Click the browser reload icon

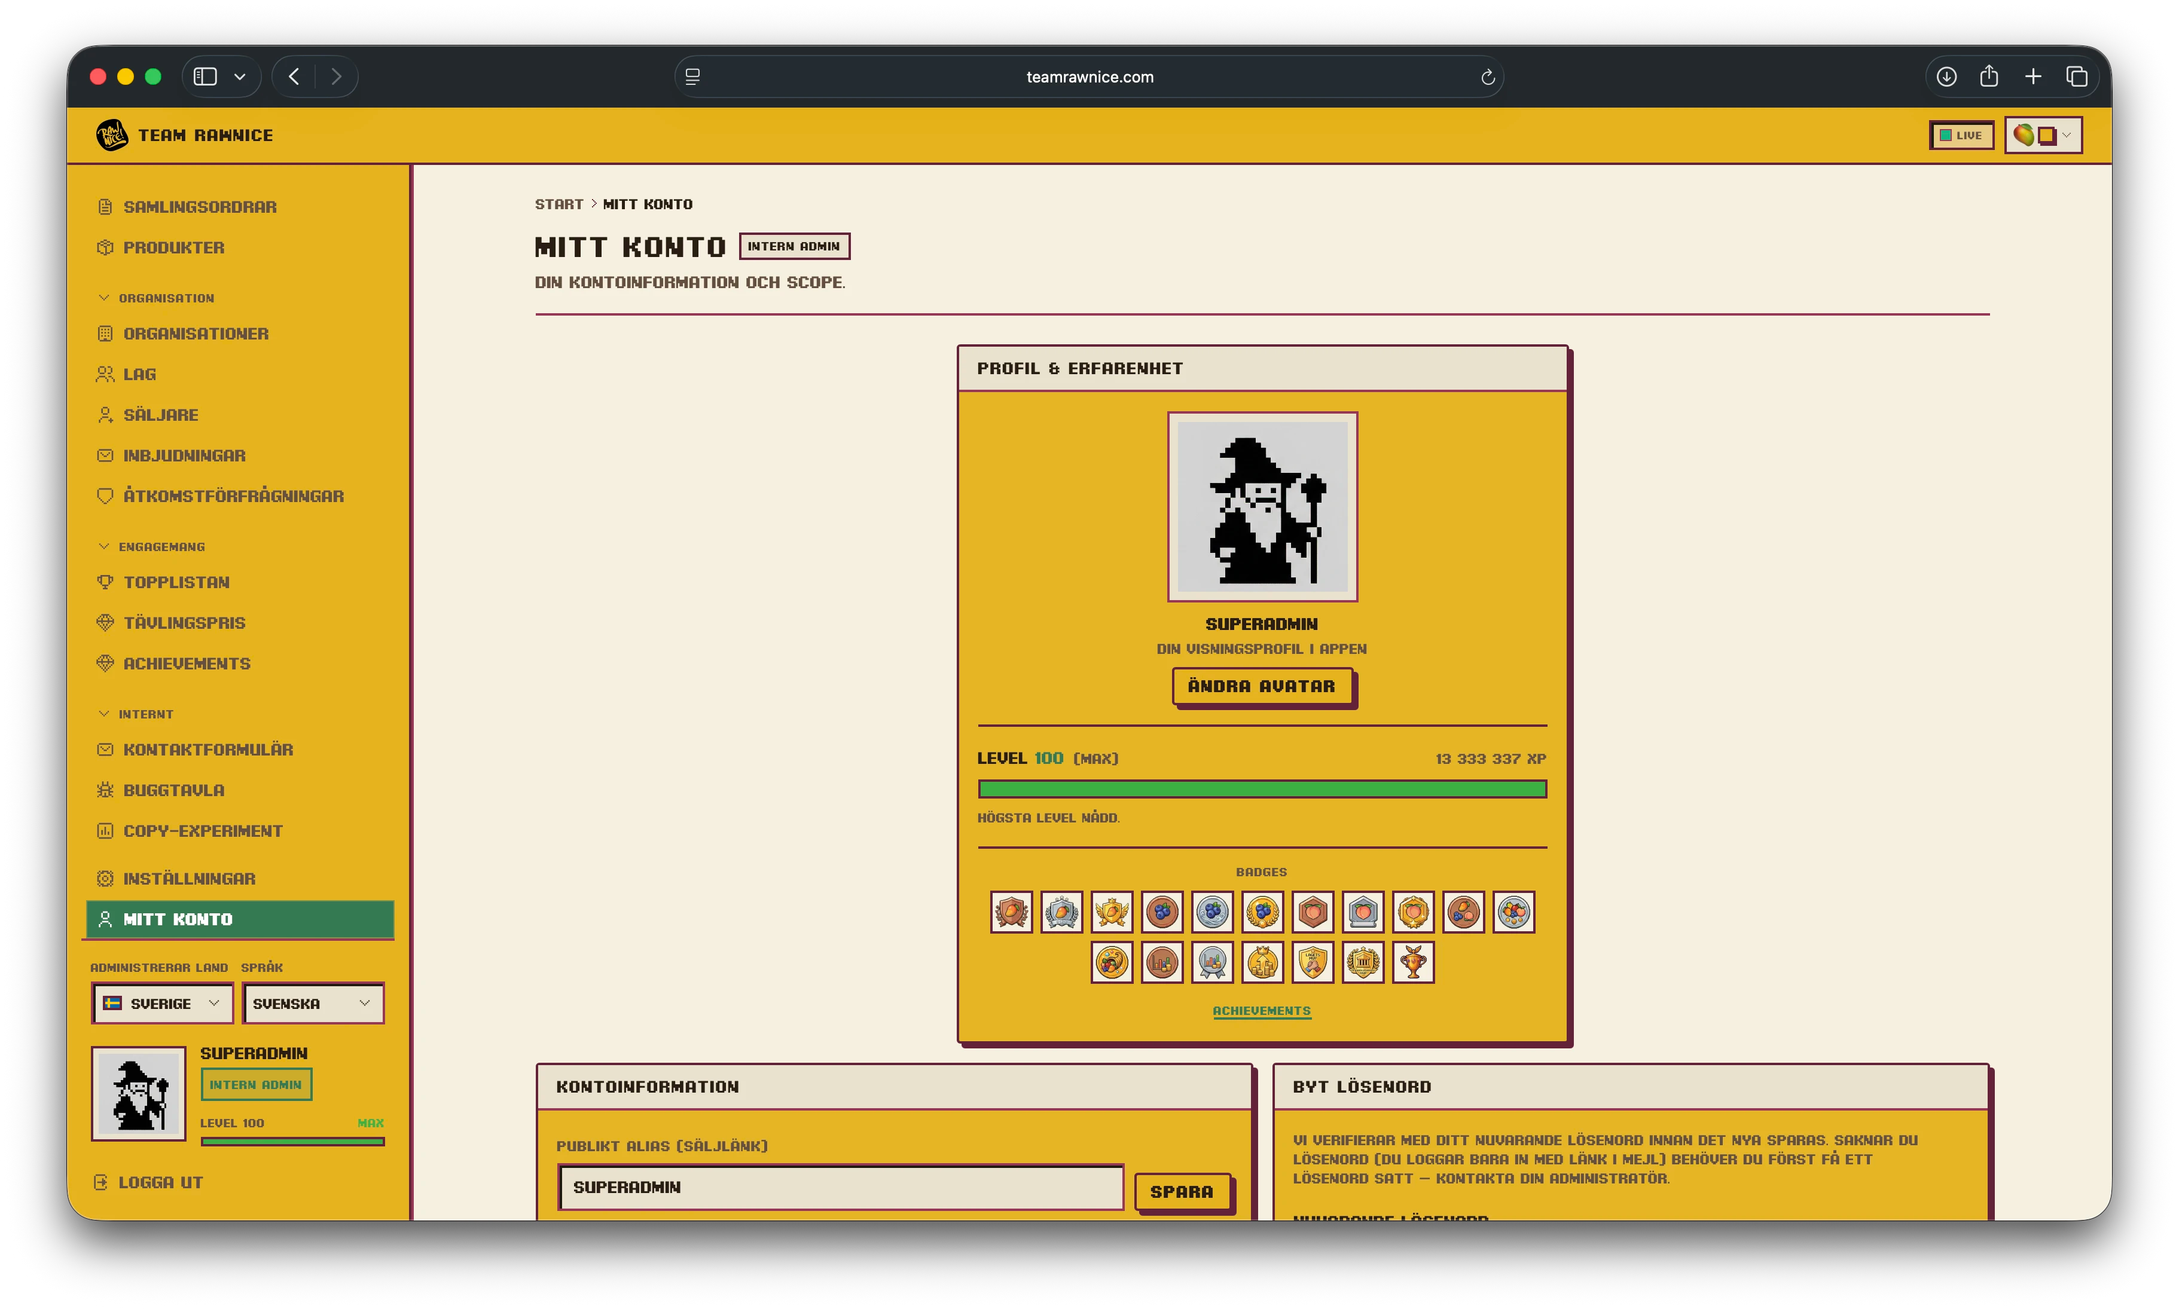pos(1487,77)
